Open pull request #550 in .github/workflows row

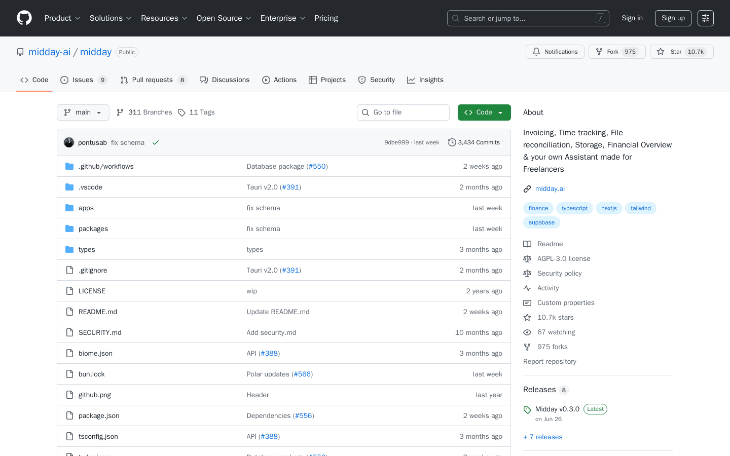[317, 166]
